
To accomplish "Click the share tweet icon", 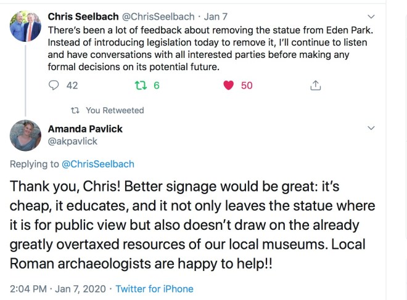I will click(316, 86).
